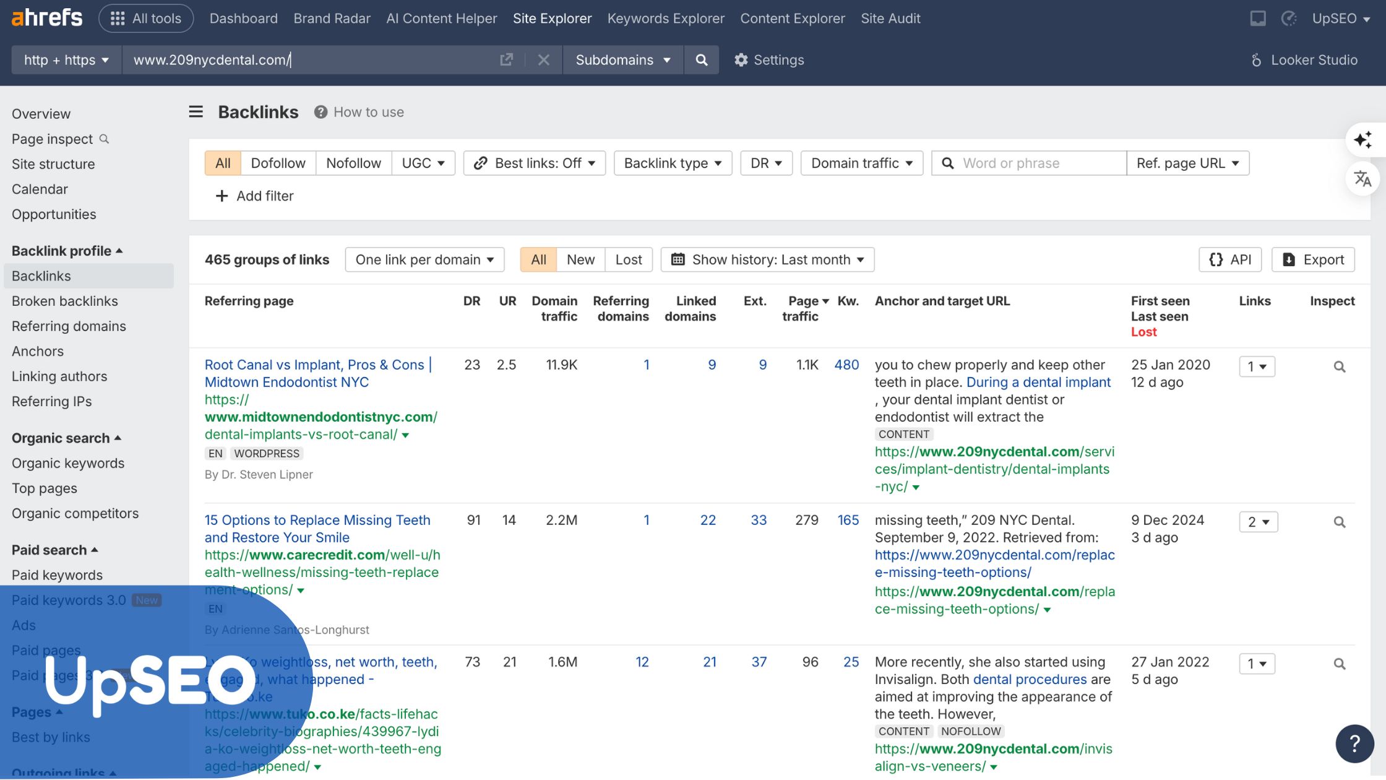The height and width of the screenshot is (780, 1386).
Task: Collapse the Organic search section
Action: (66, 438)
